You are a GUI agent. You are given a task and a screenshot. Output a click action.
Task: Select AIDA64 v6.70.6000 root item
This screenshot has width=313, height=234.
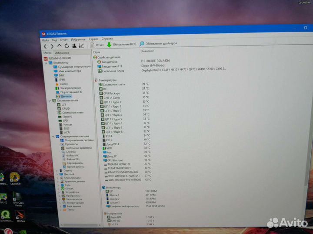(x=57, y=58)
